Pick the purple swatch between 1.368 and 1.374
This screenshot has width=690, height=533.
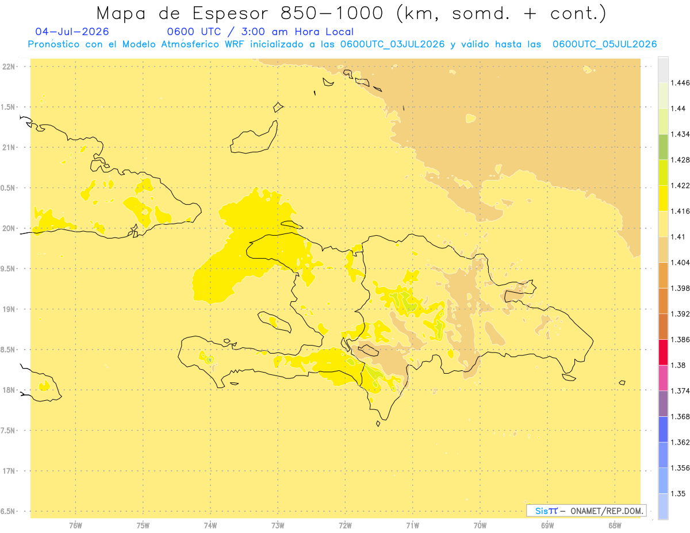coord(663,404)
